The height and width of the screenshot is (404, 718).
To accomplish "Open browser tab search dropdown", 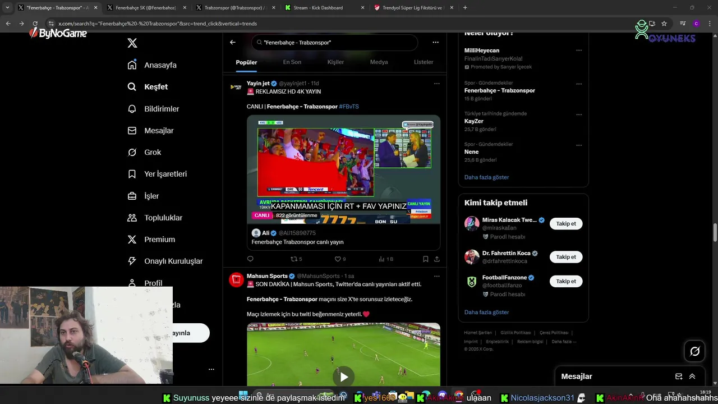I will 7,8.
